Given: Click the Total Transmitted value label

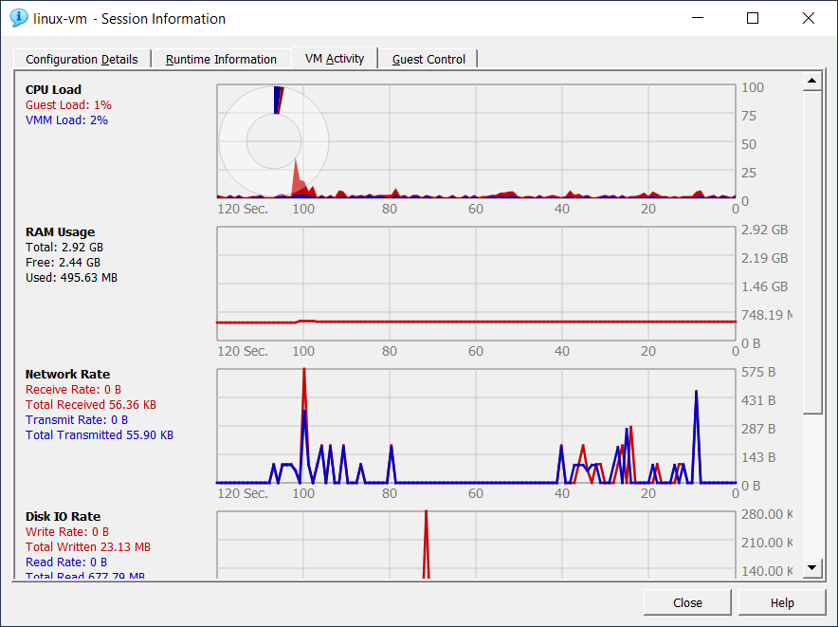Looking at the screenshot, I should pos(100,435).
